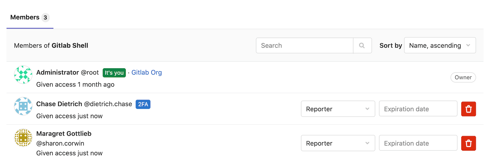This screenshot has height=166, width=490.
Task: Click the 2FA badge next to Chase Dietrich
Action: coord(143,104)
